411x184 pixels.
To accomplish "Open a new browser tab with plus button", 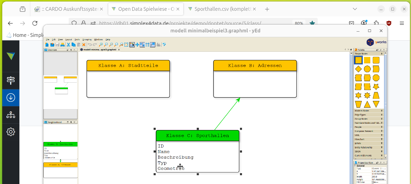I will point(267,9).
